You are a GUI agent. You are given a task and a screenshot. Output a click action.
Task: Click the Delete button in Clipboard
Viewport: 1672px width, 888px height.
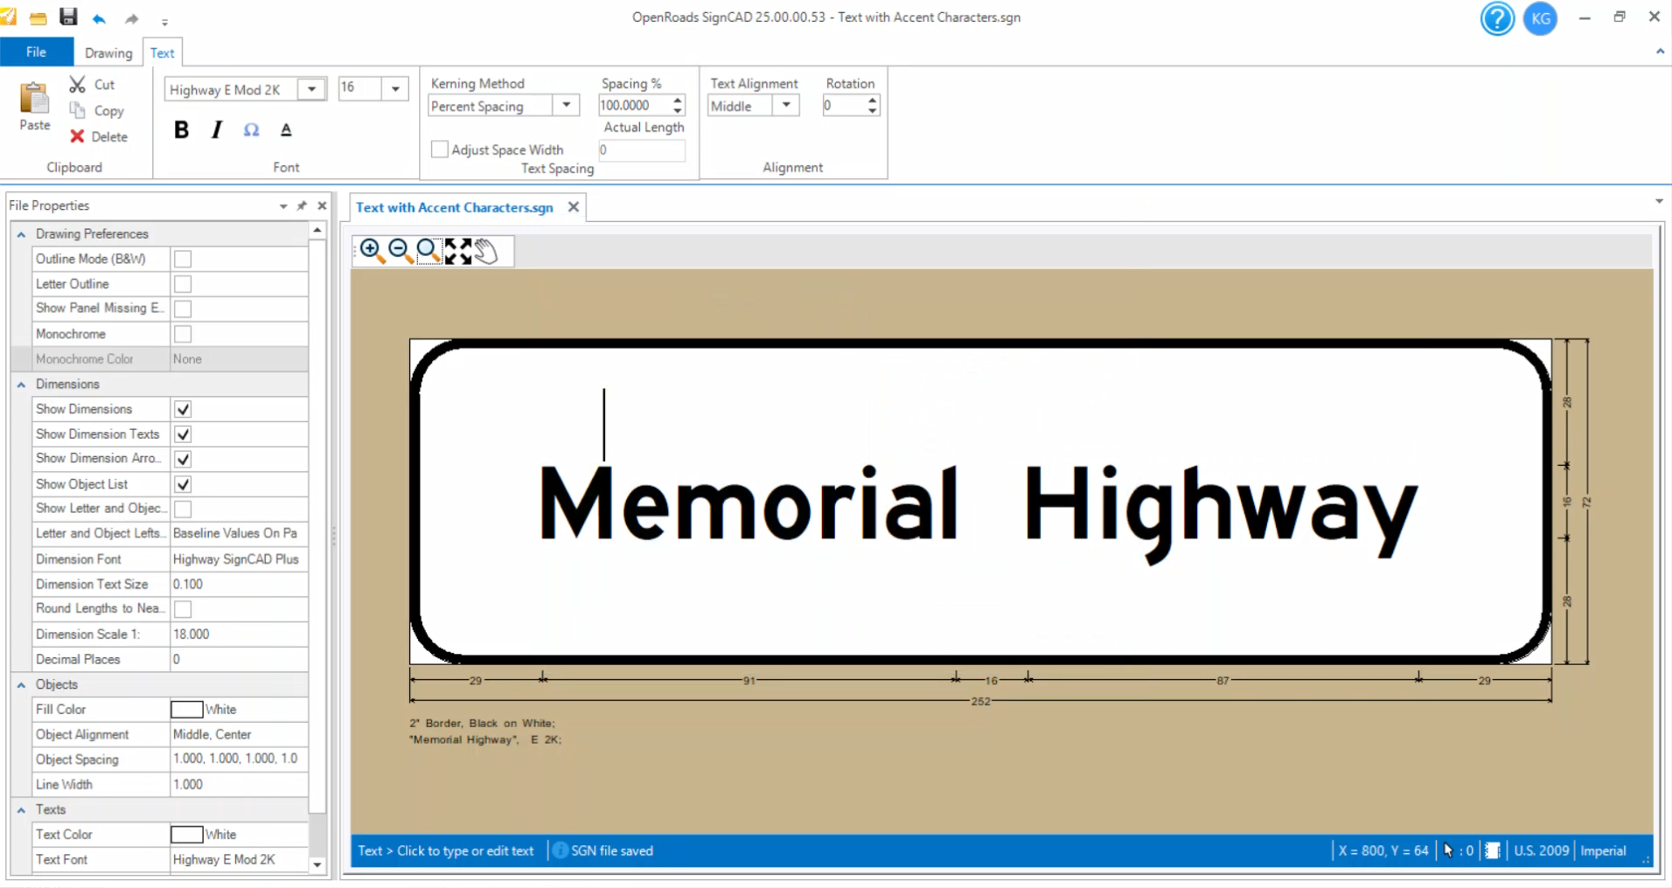99,136
